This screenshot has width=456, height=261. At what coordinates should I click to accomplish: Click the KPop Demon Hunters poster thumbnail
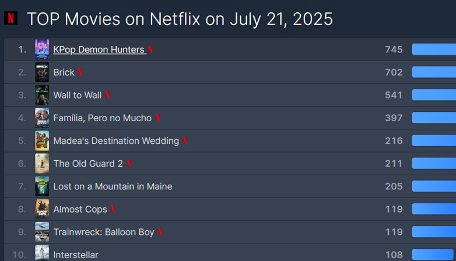point(42,50)
